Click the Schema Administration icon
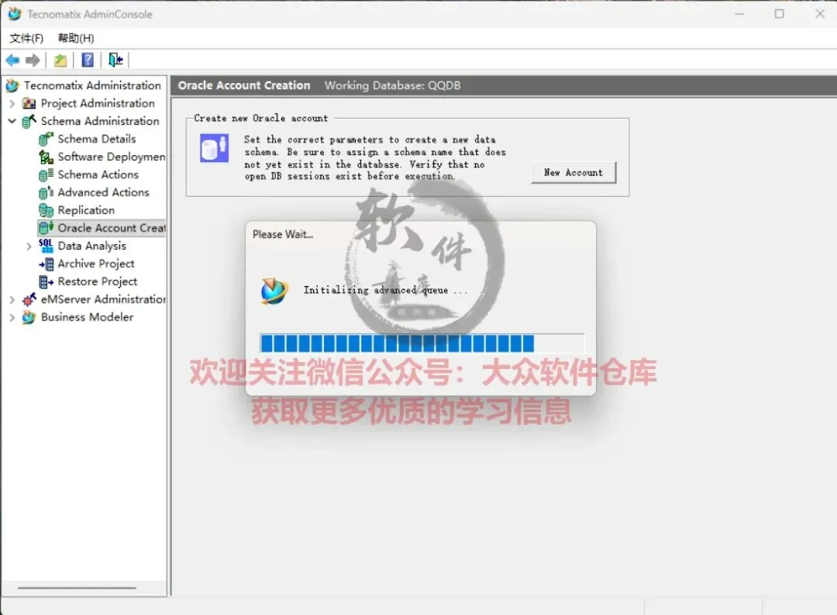837x615 pixels. pos(29,121)
